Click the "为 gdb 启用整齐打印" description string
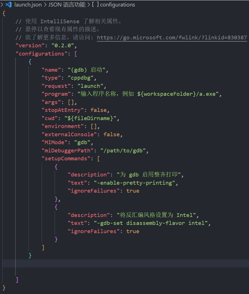 coord(149,175)
